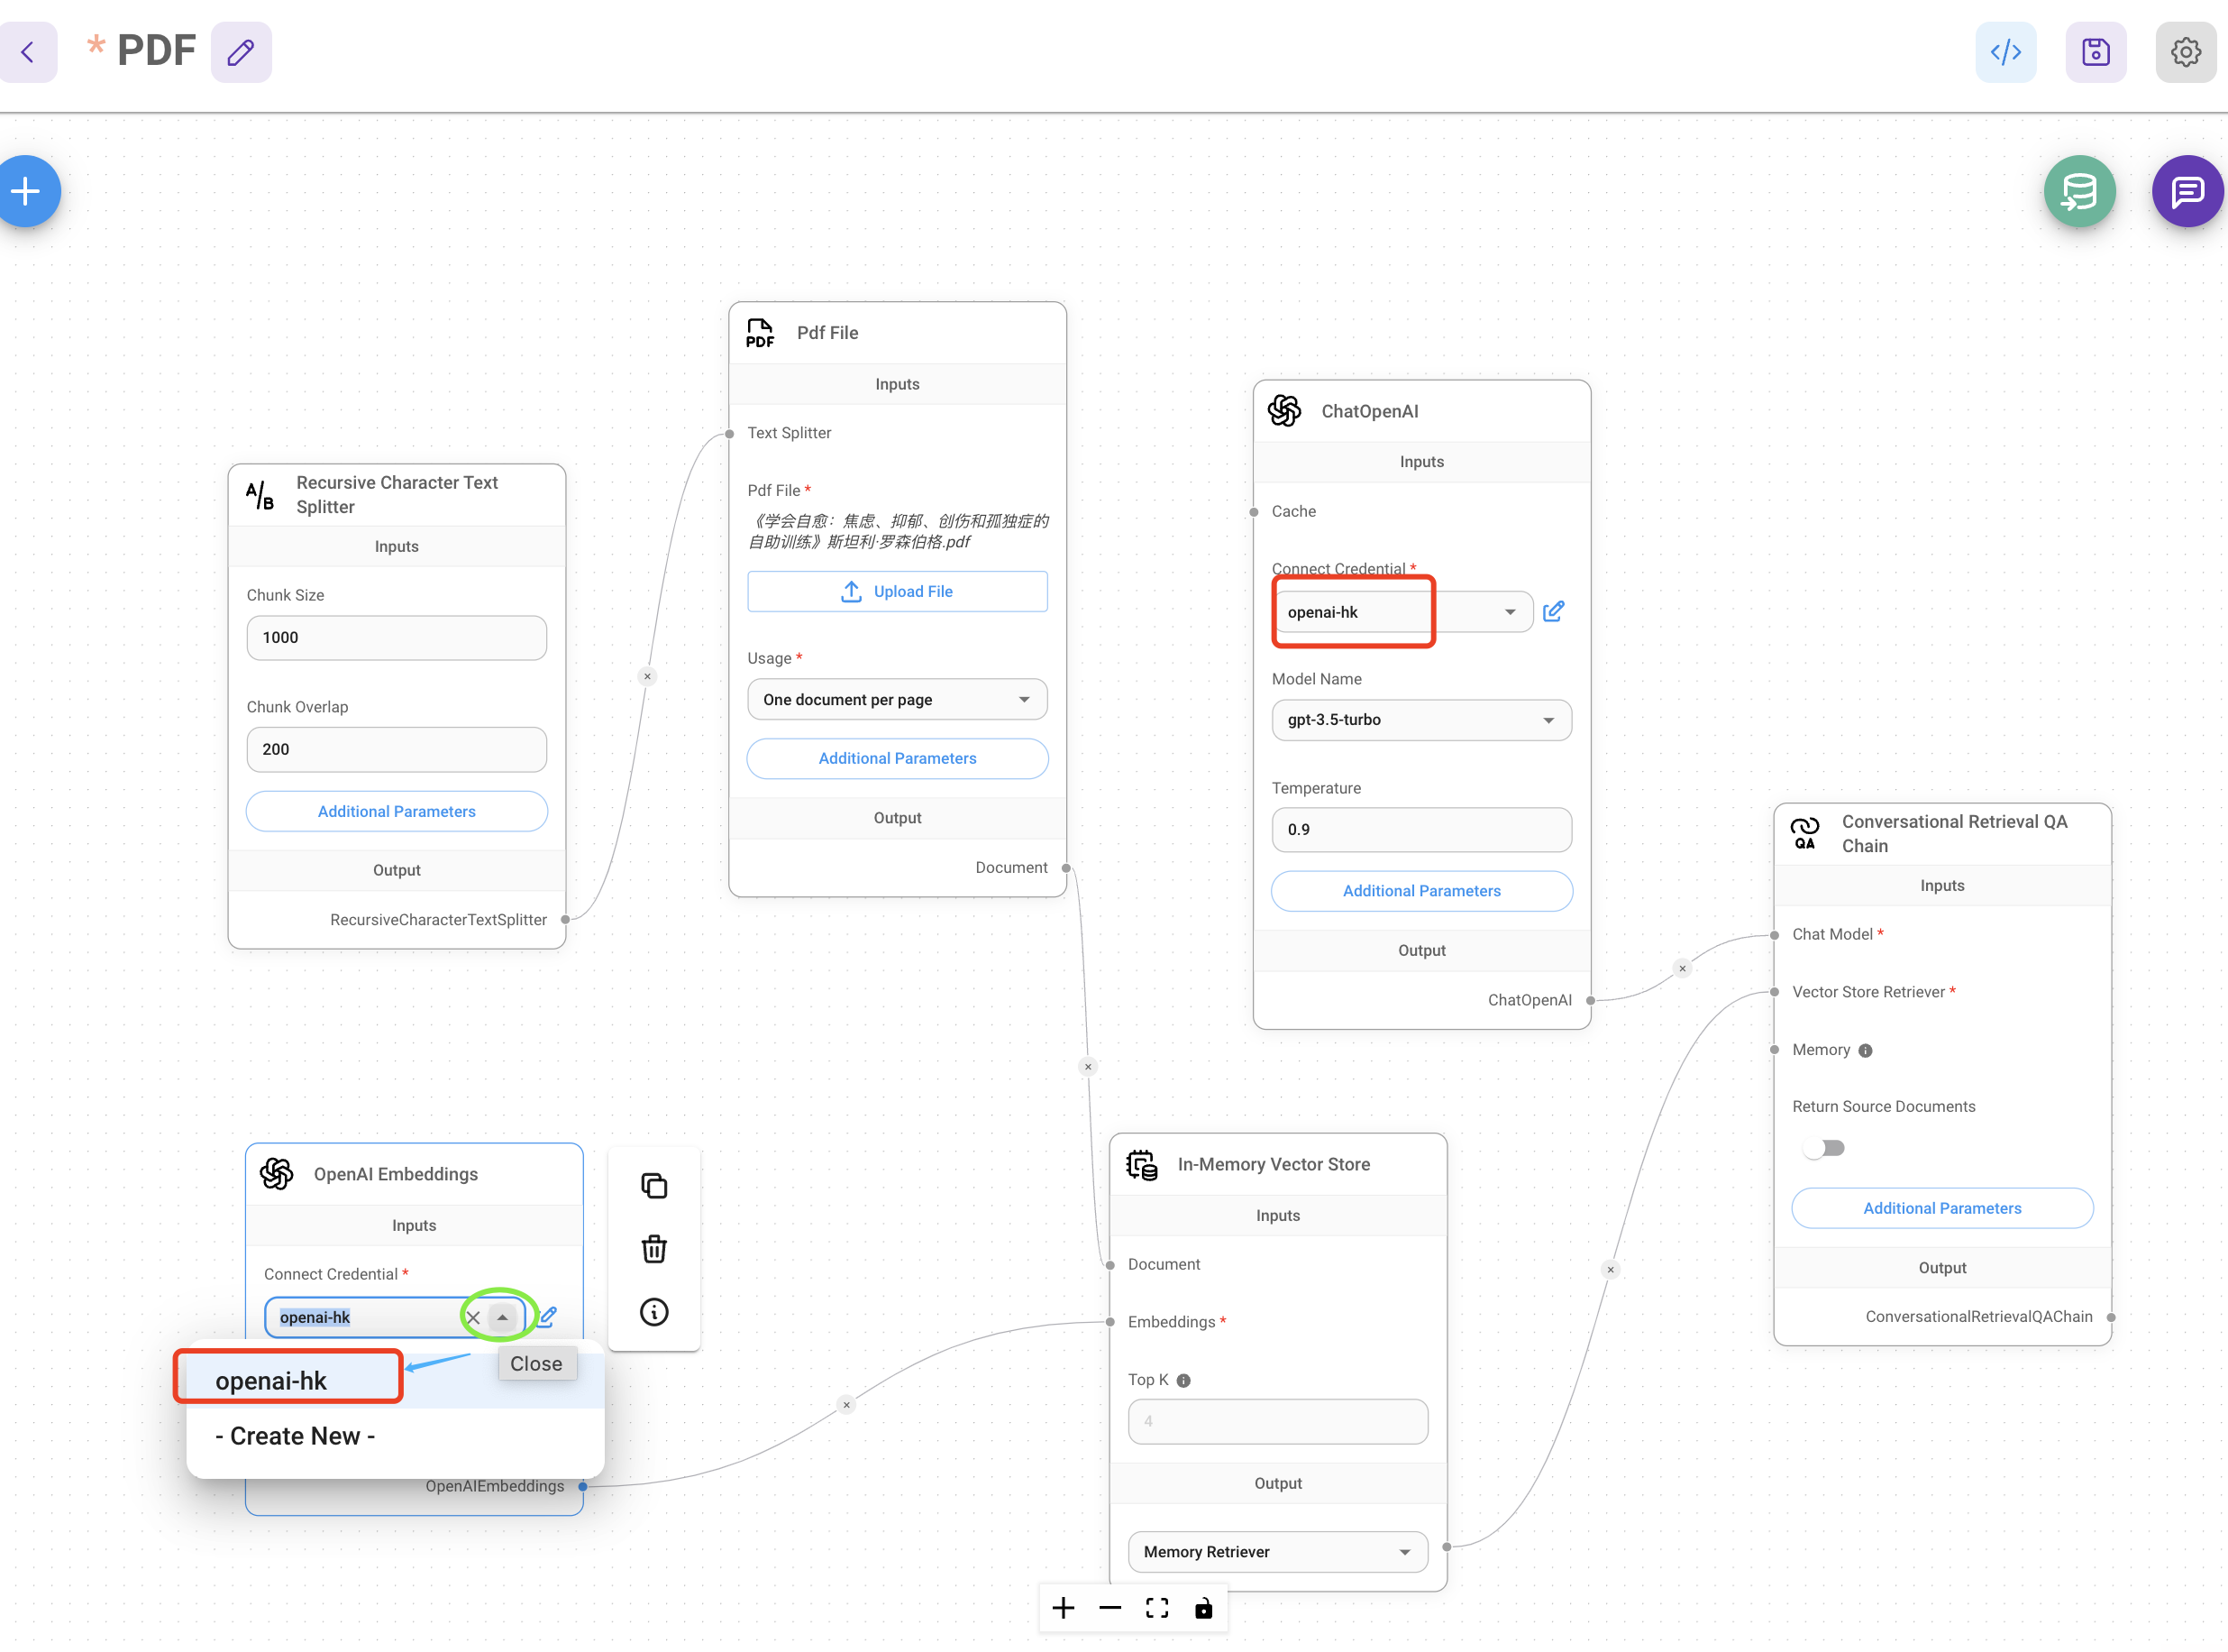Click the green upsert vector database button
The width and height of the screenshot is (2228, 1652).
coord(2079,191)
